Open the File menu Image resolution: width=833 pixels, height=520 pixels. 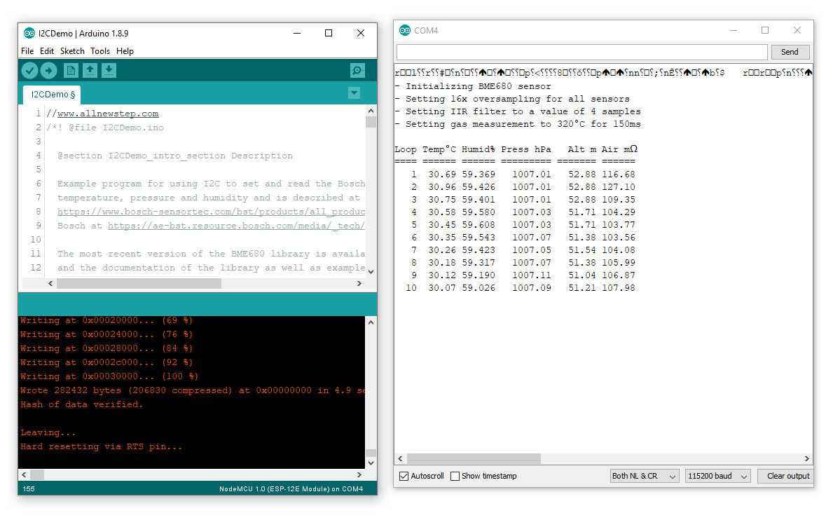tap(27, 51)
